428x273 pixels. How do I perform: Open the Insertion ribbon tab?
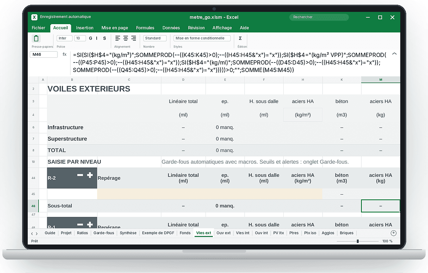pos(85,28)
